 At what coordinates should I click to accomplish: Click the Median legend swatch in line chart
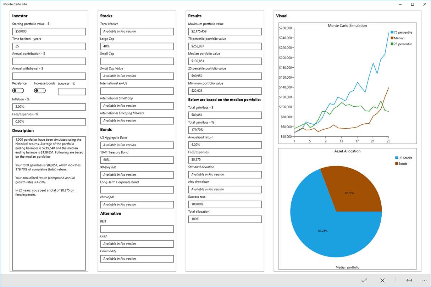pyautogui.click(x=392, y=38)
